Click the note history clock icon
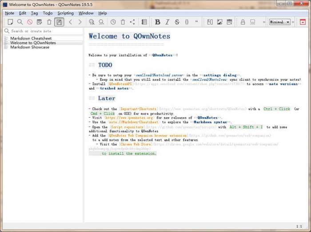The width and height of the screenshot is (311, 232). (x=113, y=22)
